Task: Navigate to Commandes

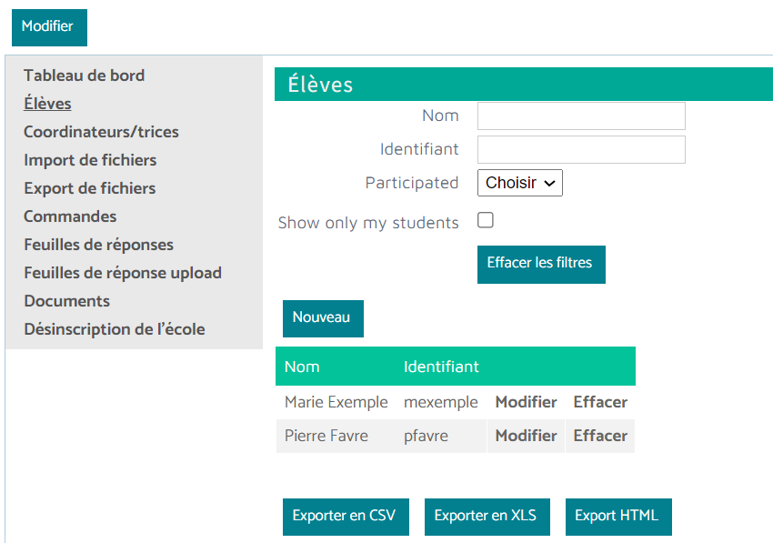Action: pos(70,216)
